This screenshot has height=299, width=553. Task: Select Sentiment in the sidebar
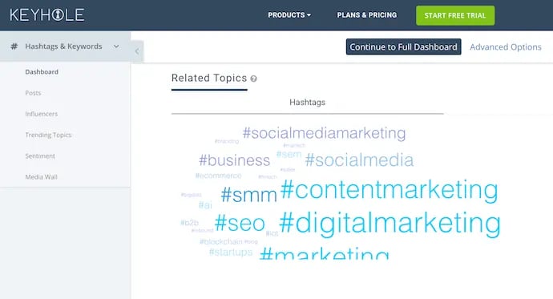tap(40, 156)
